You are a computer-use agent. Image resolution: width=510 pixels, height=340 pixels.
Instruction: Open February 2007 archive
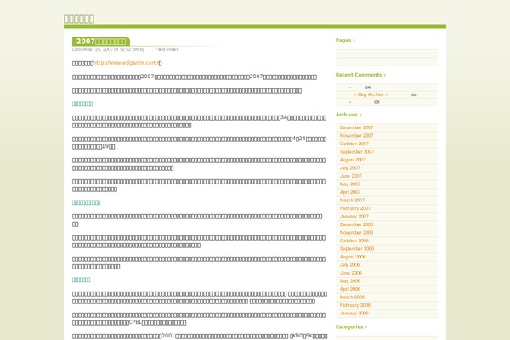coord(355,208)
